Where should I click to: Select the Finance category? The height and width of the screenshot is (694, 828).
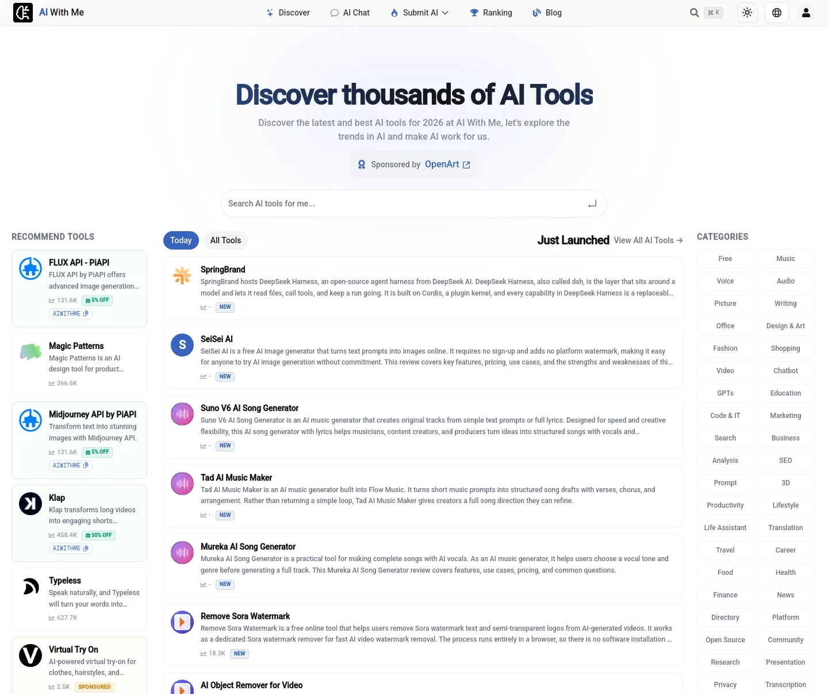[x=725, y=595]
